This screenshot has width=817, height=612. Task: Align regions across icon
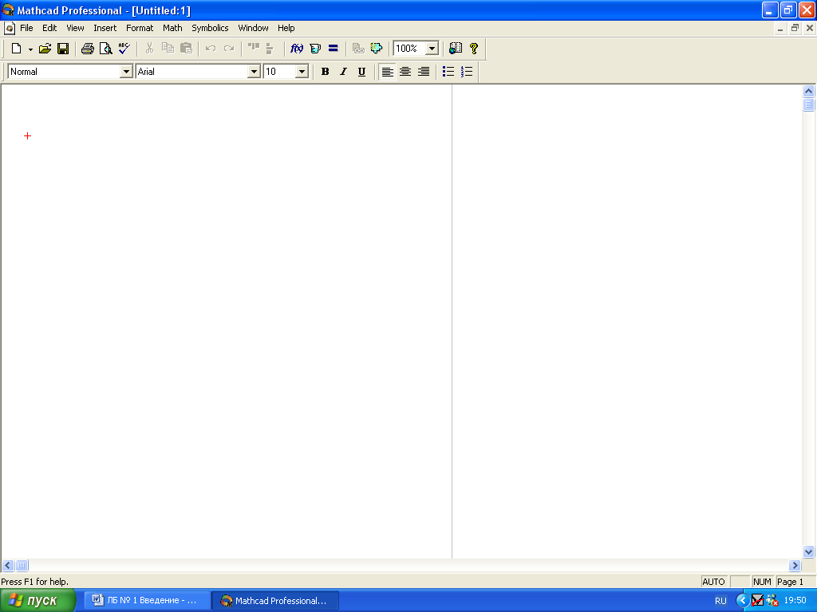pyautogui.click(x=254, y=49)
